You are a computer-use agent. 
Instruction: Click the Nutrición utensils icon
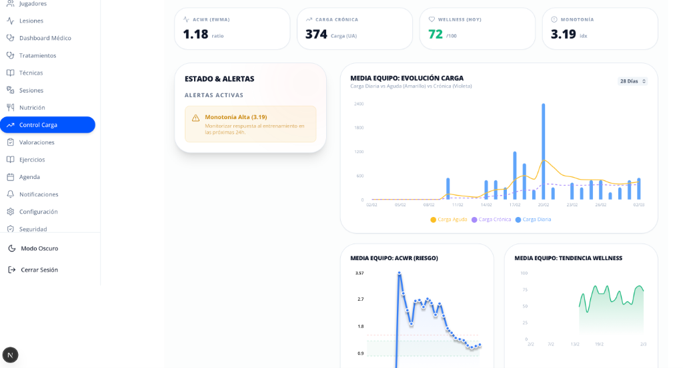click(10, 107)
